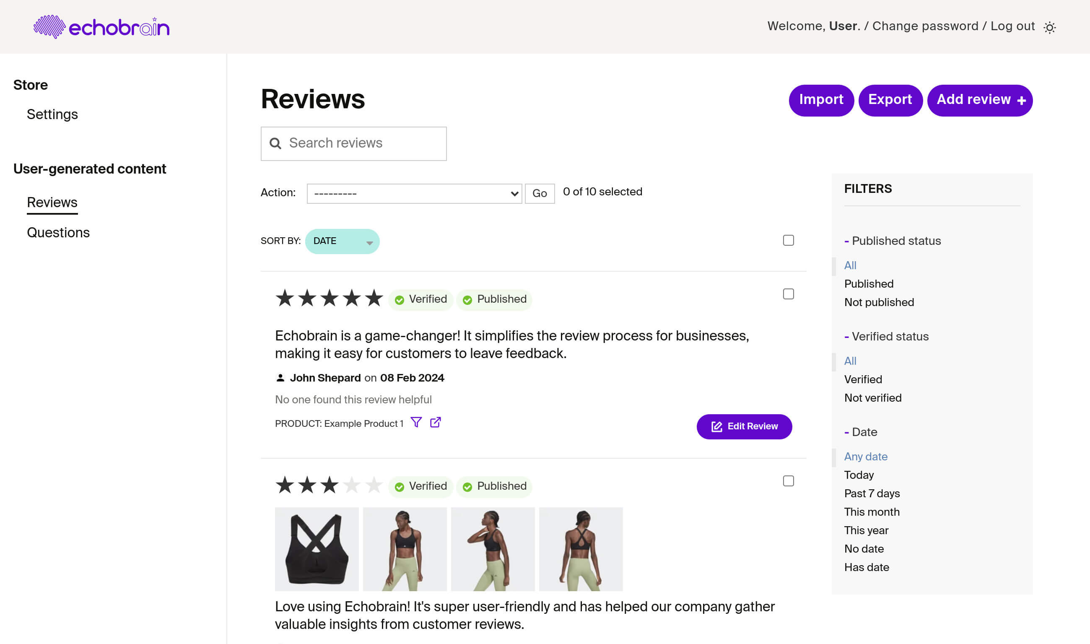Filter reviews by This month

[x=872, y=512]
